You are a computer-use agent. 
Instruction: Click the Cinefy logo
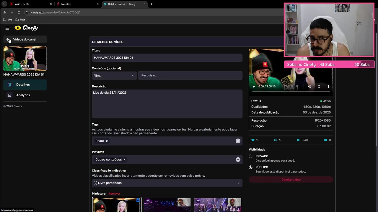click(x=26, y=28)
